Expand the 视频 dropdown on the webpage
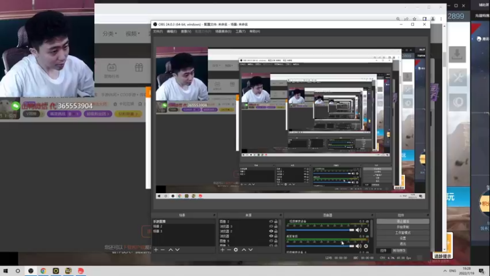 click(132, 34)
